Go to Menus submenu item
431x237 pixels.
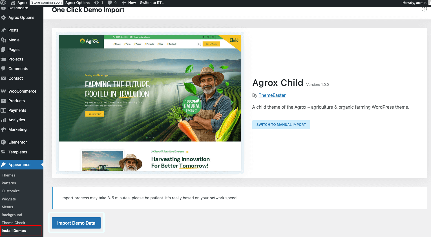click(7, 207)
